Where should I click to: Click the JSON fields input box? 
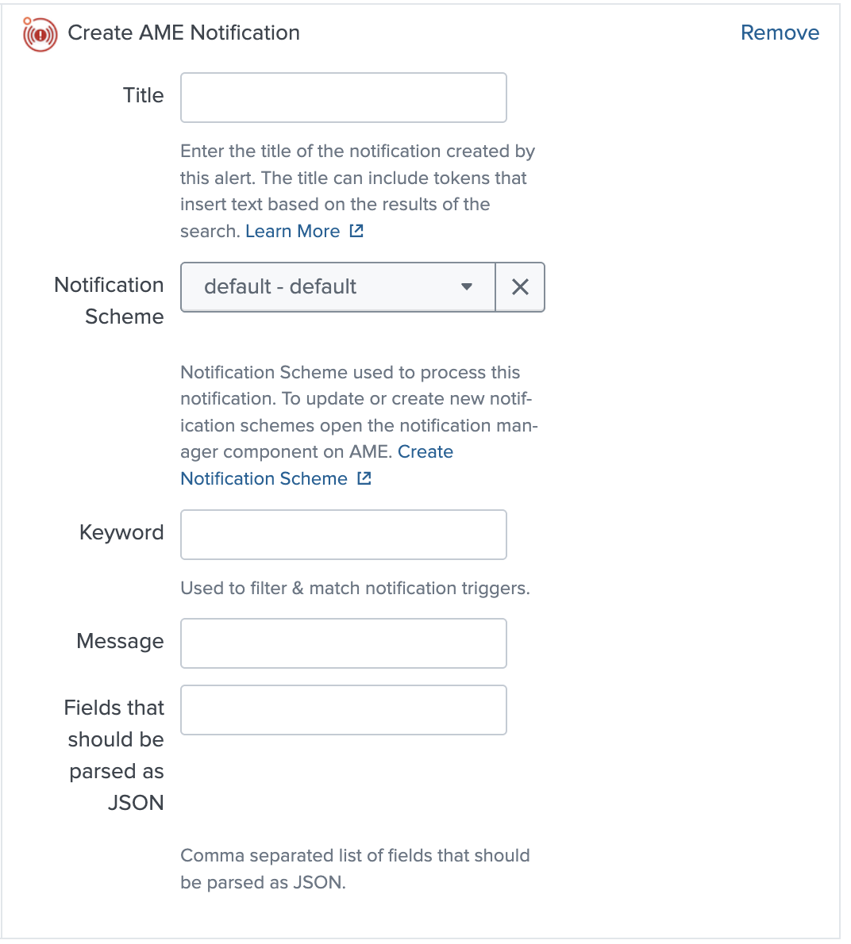pyautogui.click(x=343, y=709)
